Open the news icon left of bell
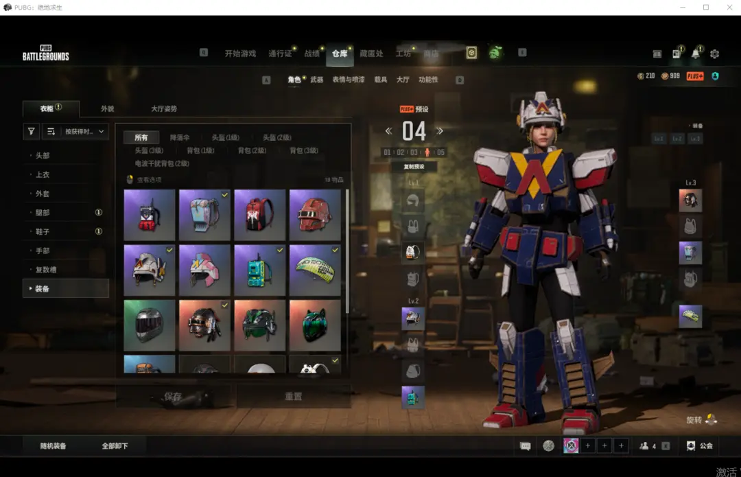 pos(677,54)
